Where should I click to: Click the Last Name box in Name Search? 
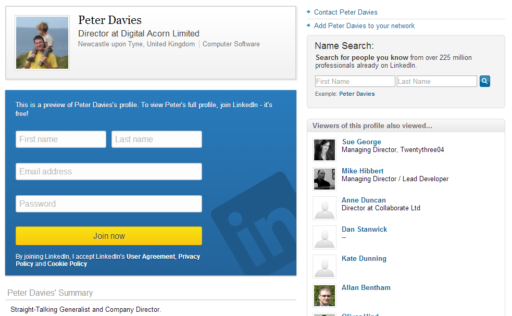point(436,81)
